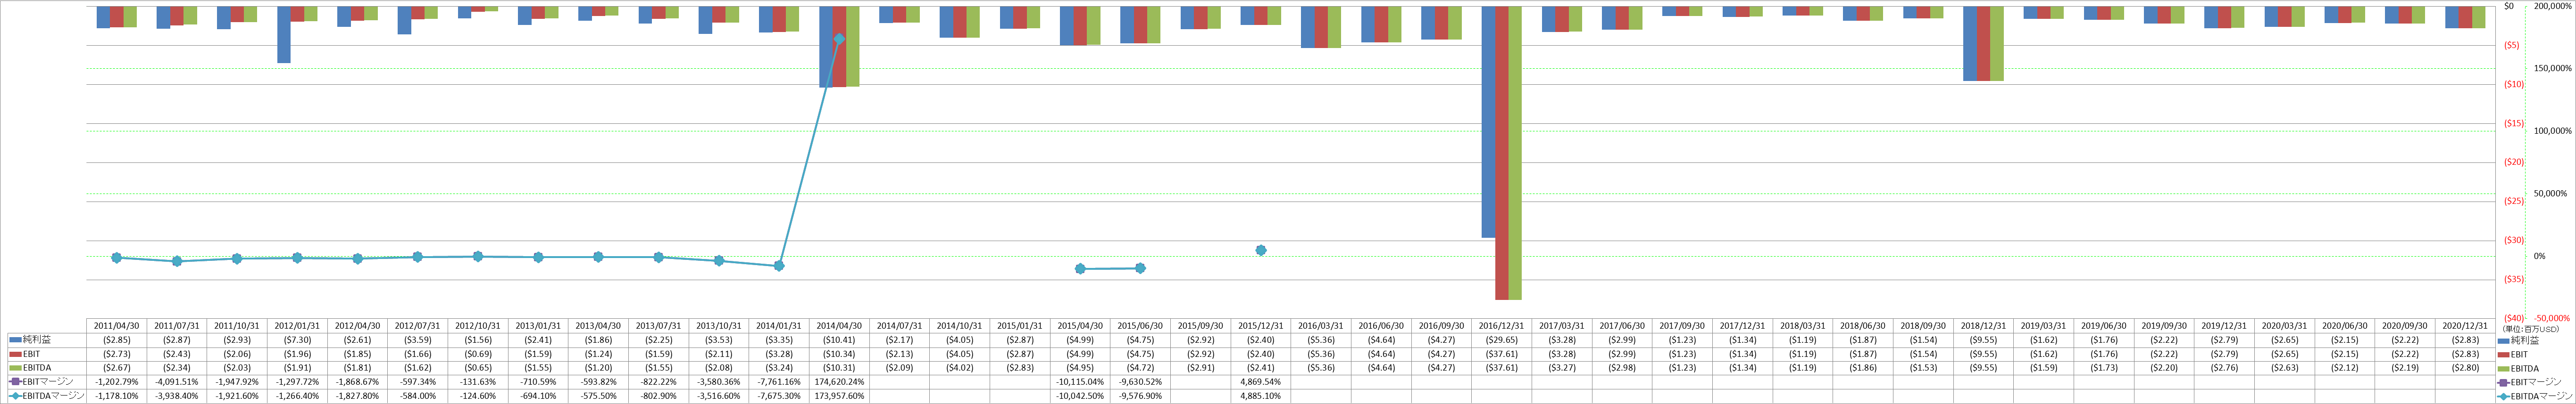The height and width of the screenshot is (404, 2576).
Task: Click the 100,000% secondary axis label
Action: (x=2552, y=131)
